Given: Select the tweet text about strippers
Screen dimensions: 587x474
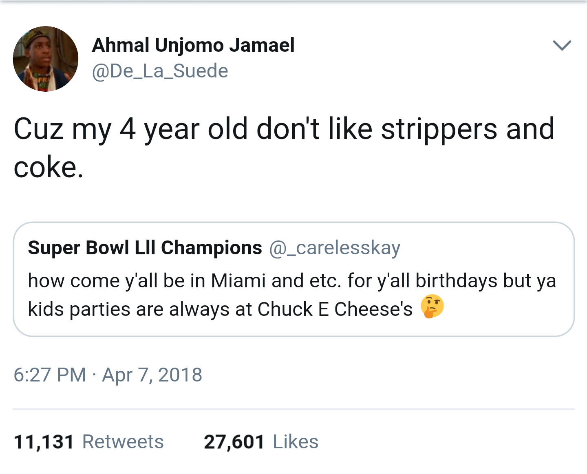Looking at the screenshot, I should click(284, 148).
